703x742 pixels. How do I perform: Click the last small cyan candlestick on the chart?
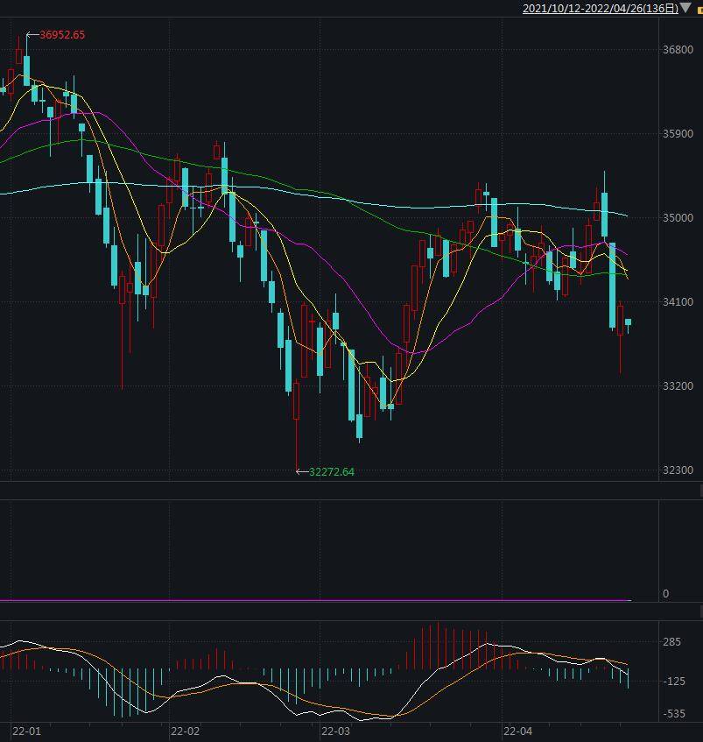(628, 323)
